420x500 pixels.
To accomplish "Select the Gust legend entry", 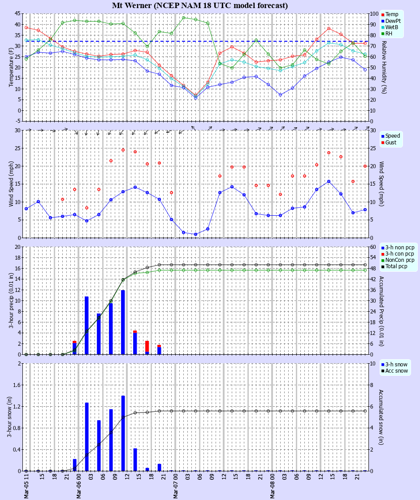I will 391,143.
